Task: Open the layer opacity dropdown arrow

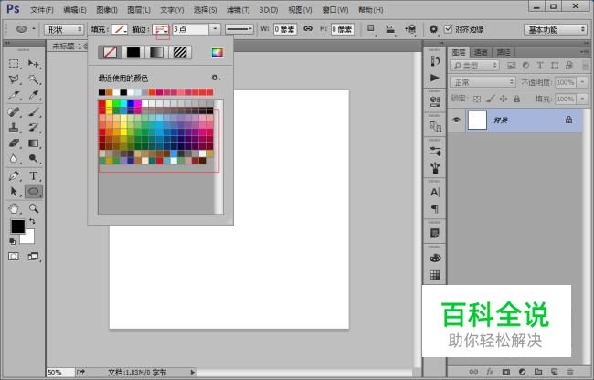Action: (x=583, y=82)
